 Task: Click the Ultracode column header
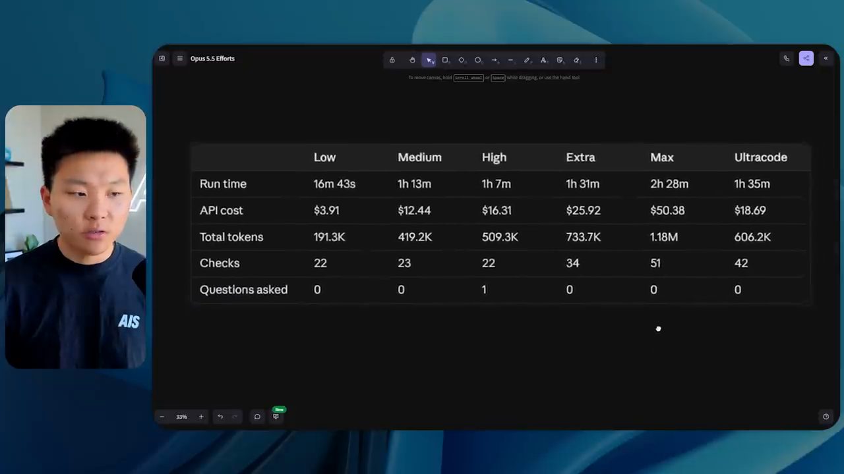coord(760,157)
